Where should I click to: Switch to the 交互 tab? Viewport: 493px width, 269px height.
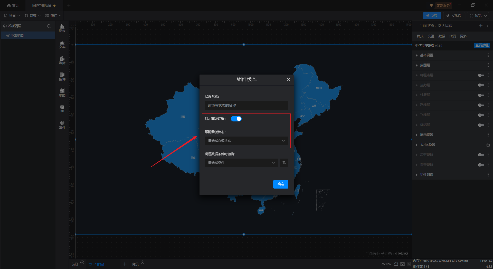431,36
